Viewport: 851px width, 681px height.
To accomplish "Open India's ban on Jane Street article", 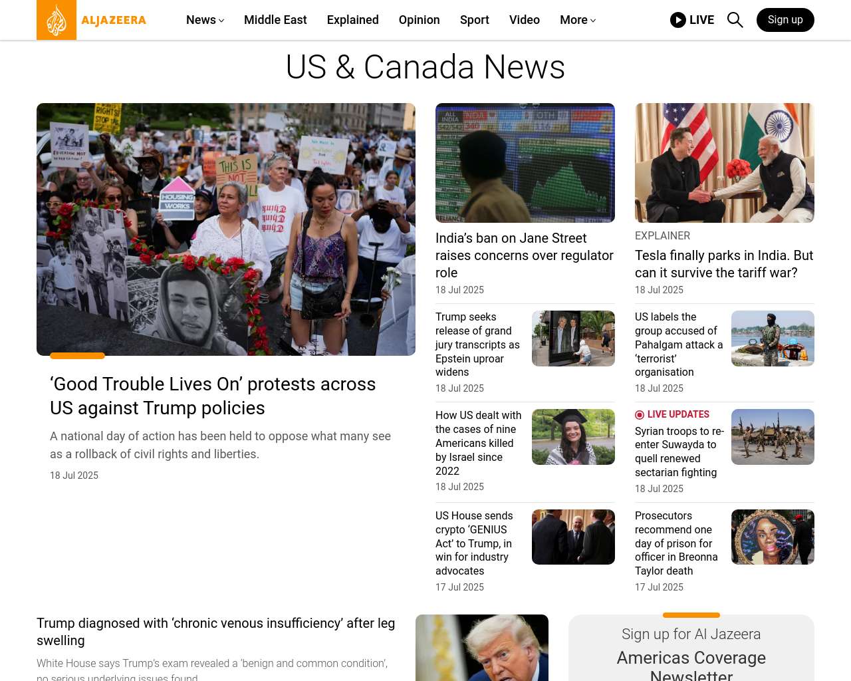I will 525,255.
